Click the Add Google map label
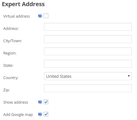The image size is (137, 120). (x=18, y=115)
